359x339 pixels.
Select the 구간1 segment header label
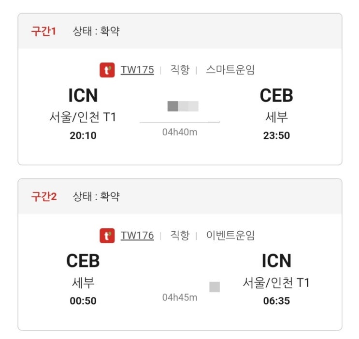(x=44, y=31)
